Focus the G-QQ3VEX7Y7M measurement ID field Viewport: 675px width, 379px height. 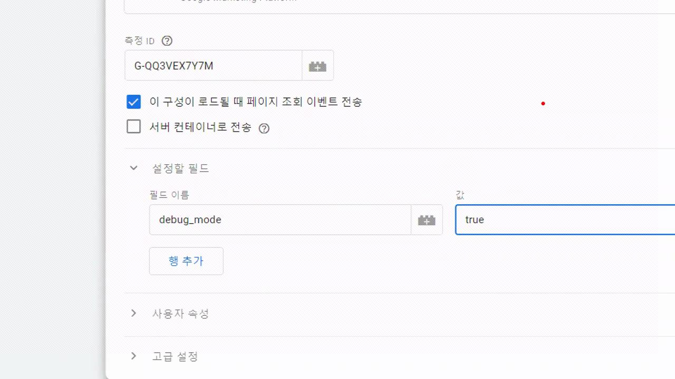214,66
